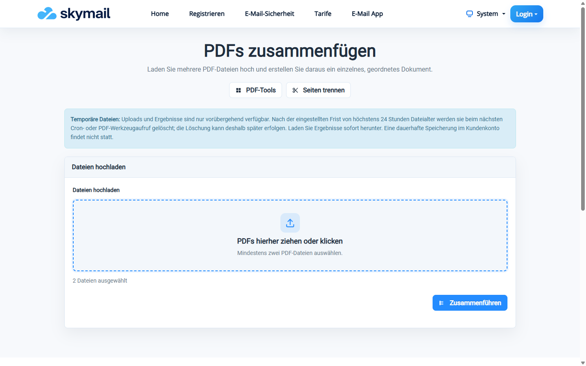586x366 pixels.
Task: Click the subtitle starting 'Laden Sie mehrere PDF-Dateien'
Action: 290,70
